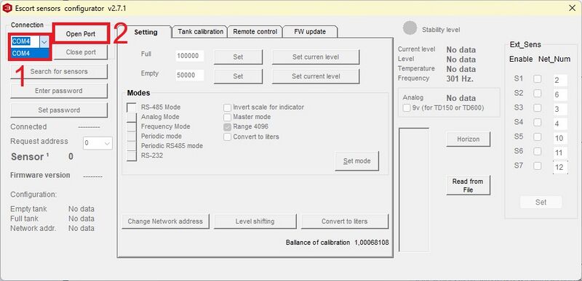Switch to the Tank calibration tab
The height and width of the screenshot is (281, 582).
pos(201,32)
